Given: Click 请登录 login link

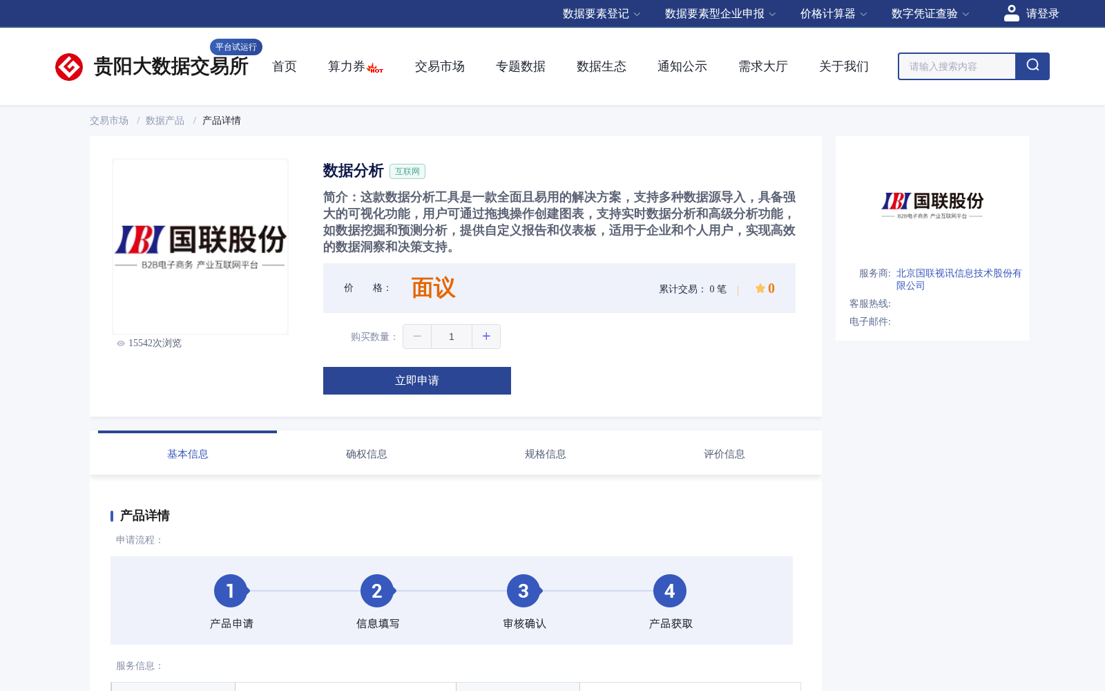Looking at the screenshot, I should pyautogui.click(x=1042, y=14).
